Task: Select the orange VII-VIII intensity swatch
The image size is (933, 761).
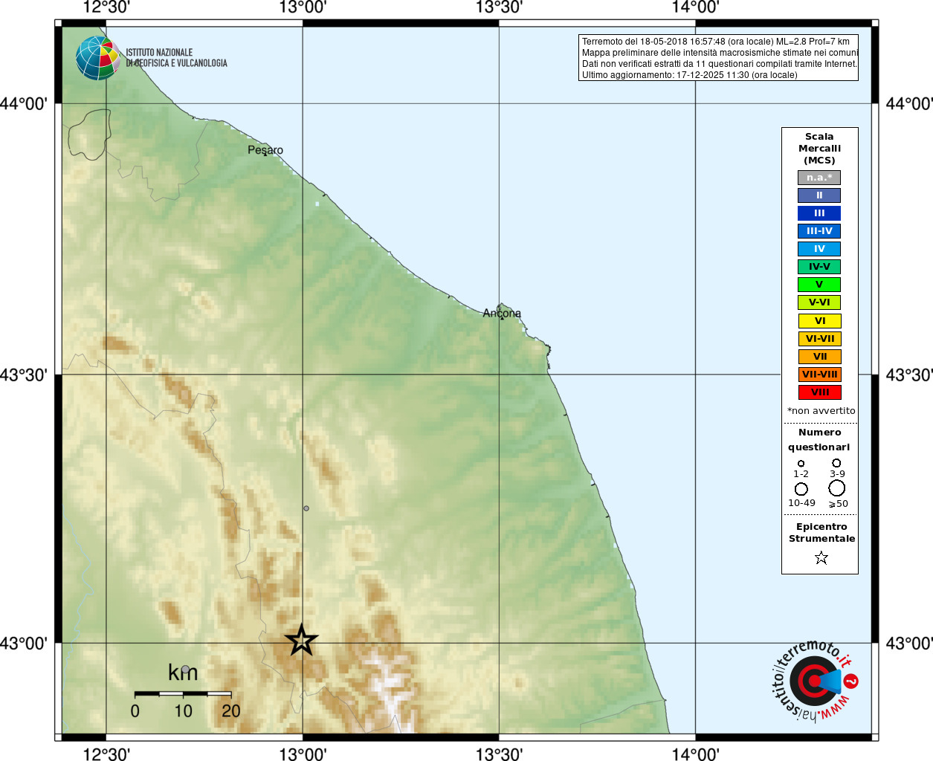Action: pos(820,375)
